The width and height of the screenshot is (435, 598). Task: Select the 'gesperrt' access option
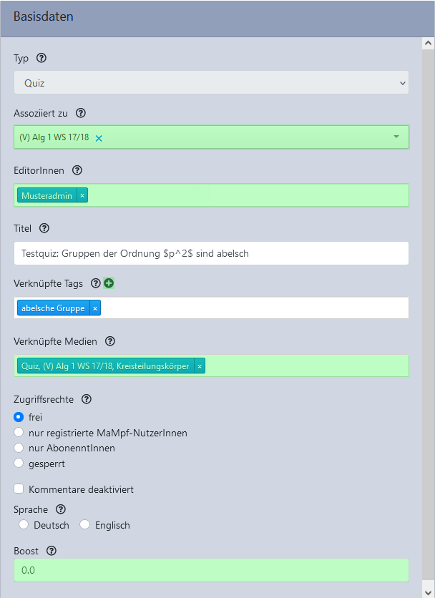tap(19, 463)
